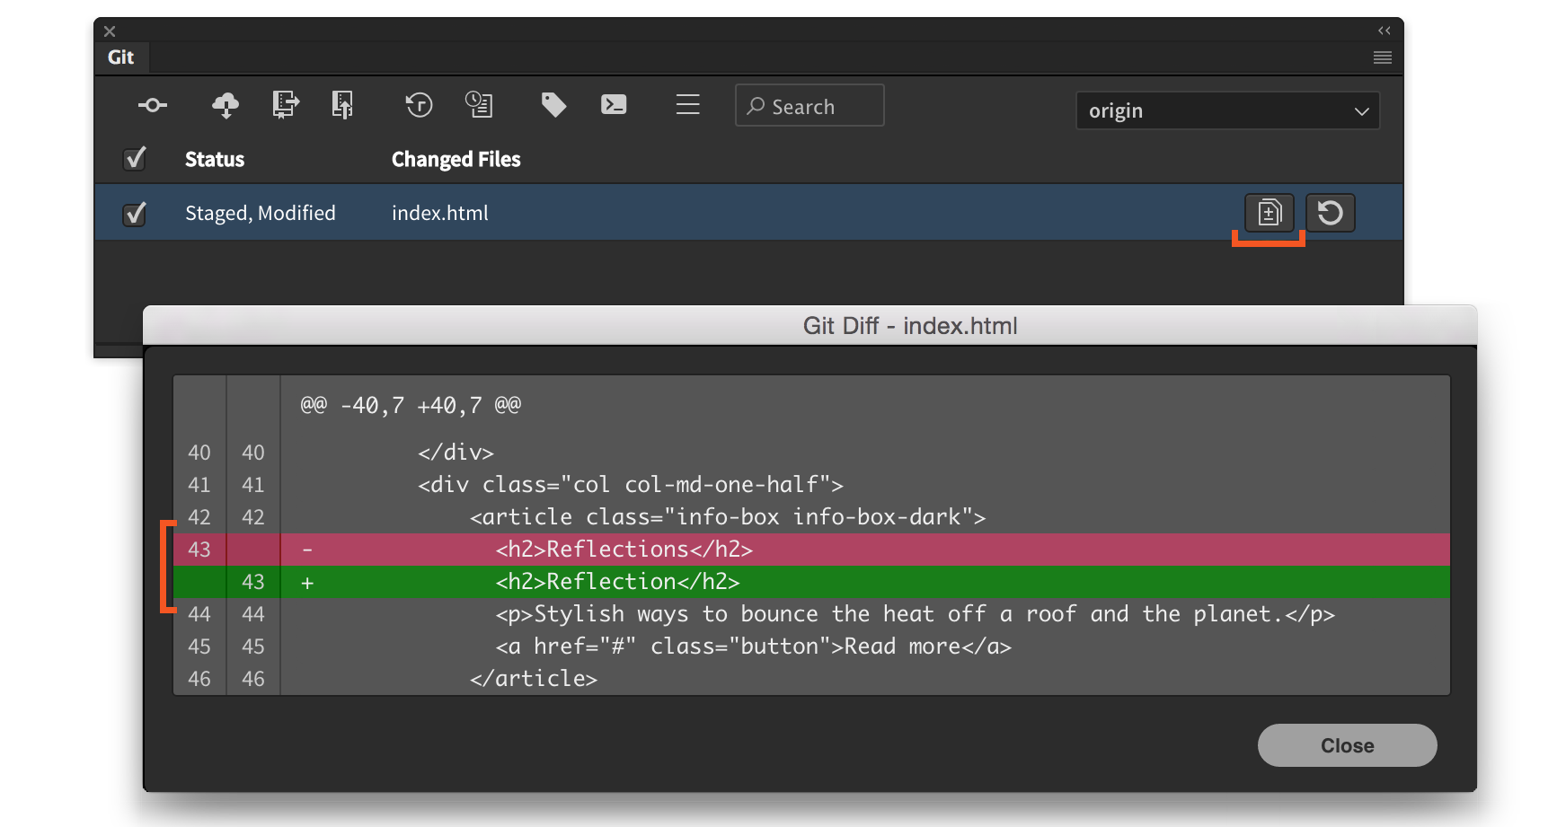This screenshot has width=1566, height=827.
Task: Click the tag icon in the toolbar
Action: pyautogui.click(x=553, y=105)
